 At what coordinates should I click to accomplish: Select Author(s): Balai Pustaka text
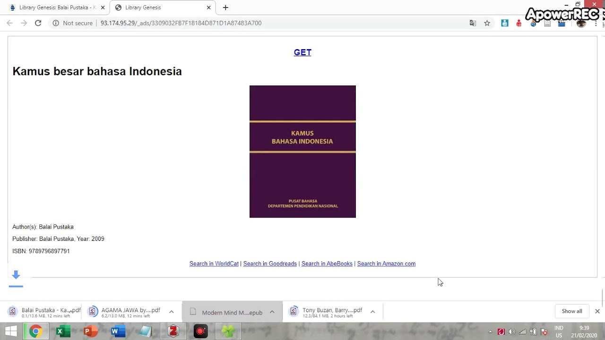43,227
